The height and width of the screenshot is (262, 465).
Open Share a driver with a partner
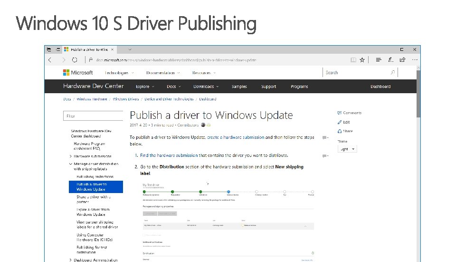tap(94, 199)
